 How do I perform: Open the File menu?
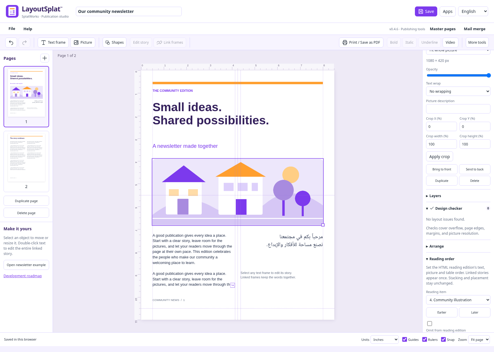tap(12, 29)
